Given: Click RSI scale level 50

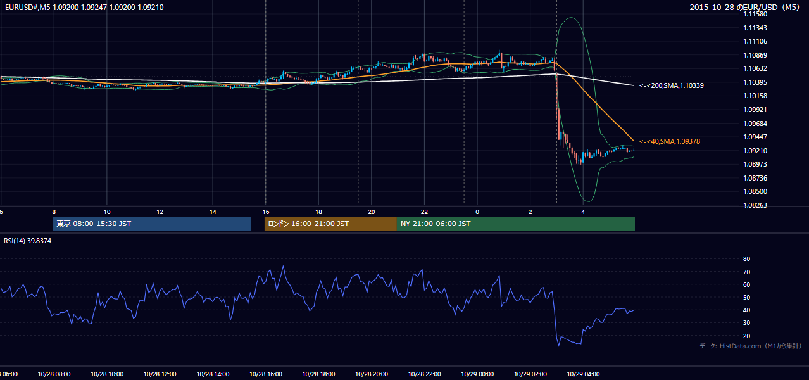Looking at the screenshot, I should 746,297.
